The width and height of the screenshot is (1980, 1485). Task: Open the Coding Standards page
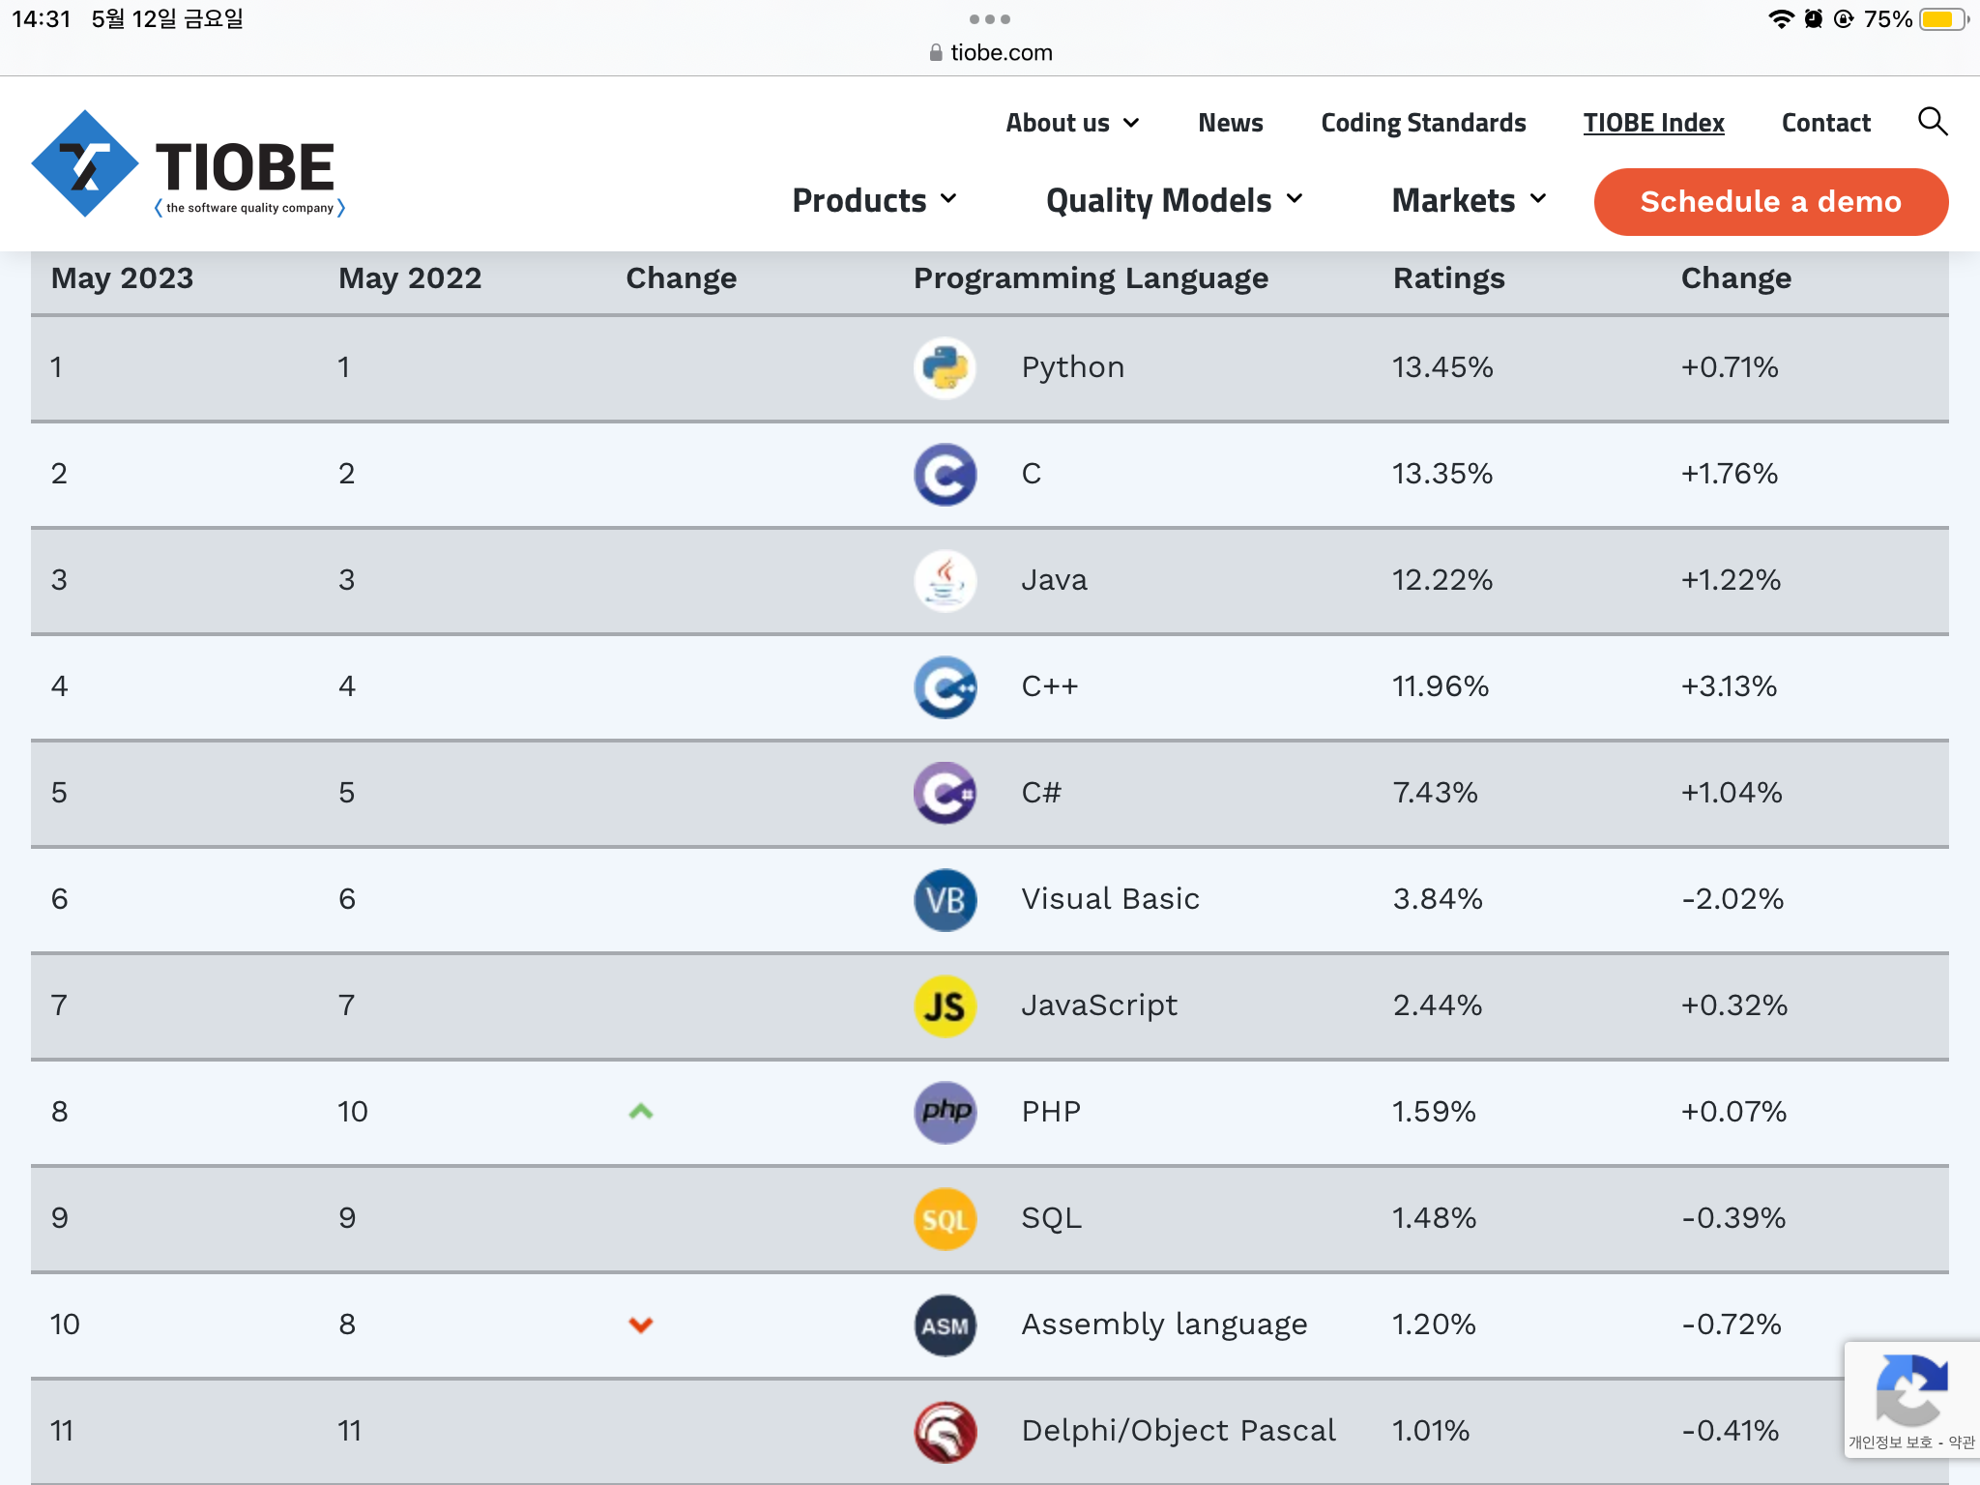click(x=1423, y=123)
